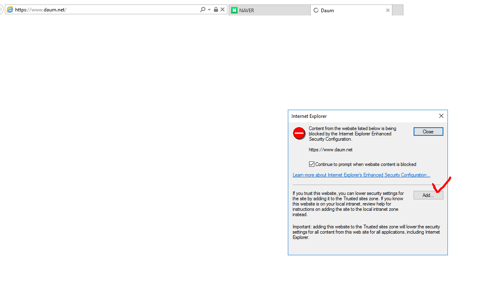483x283 pixels.
Task: Open a new tab with blank tab button
Action: [x=398, y=10]
